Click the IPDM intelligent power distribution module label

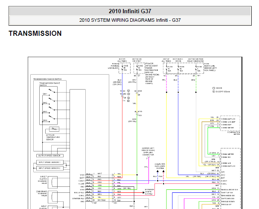[x=152, y=73]
